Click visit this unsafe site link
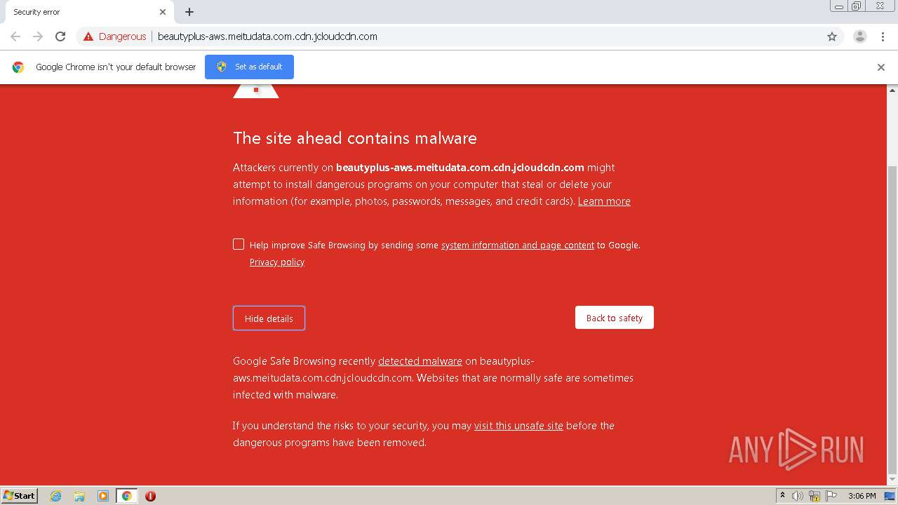This screenshot has width=898, height=505. [518, 426]
